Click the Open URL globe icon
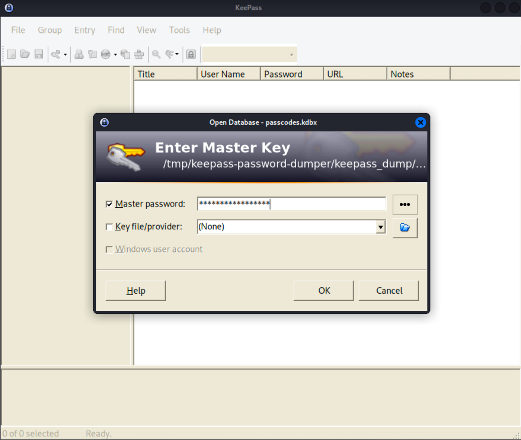 click(106, 54)
